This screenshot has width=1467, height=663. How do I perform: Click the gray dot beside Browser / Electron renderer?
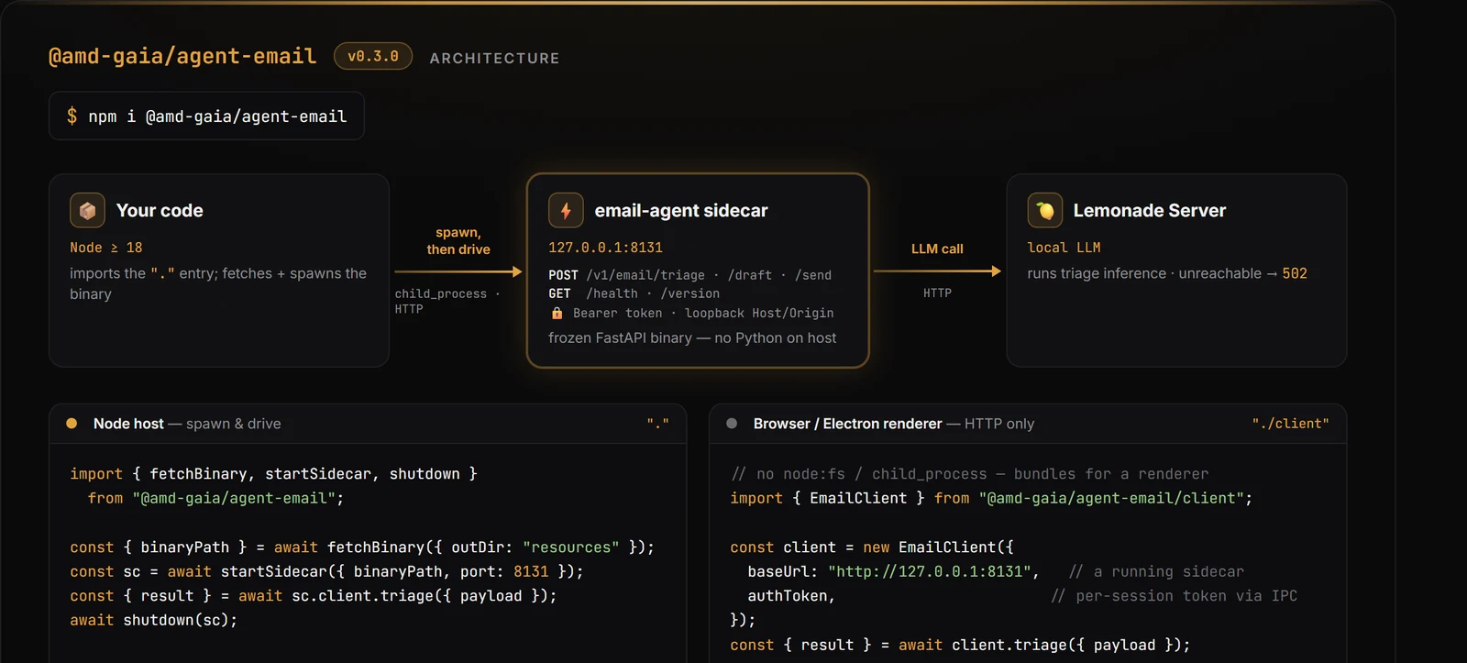pos(732,424)
